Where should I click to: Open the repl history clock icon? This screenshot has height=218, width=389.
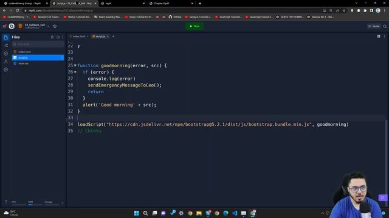55,26
